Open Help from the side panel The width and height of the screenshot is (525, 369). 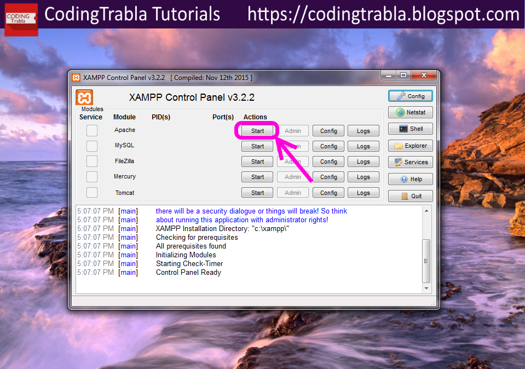click(x=410, y=179)
